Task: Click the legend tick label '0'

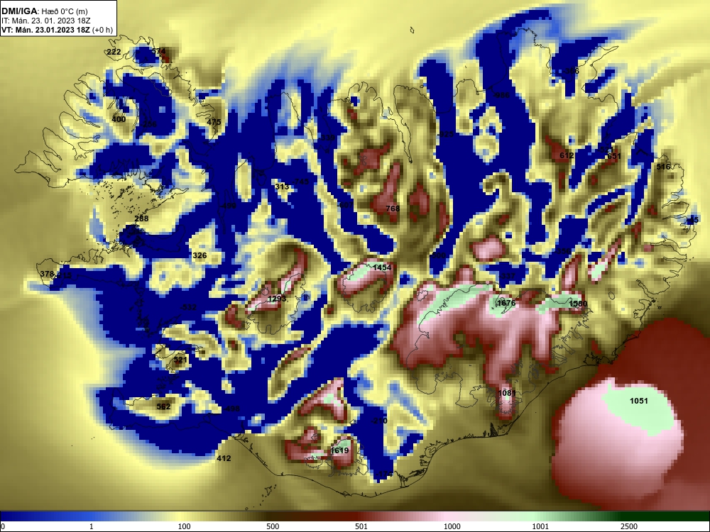Action: point(3,526)
